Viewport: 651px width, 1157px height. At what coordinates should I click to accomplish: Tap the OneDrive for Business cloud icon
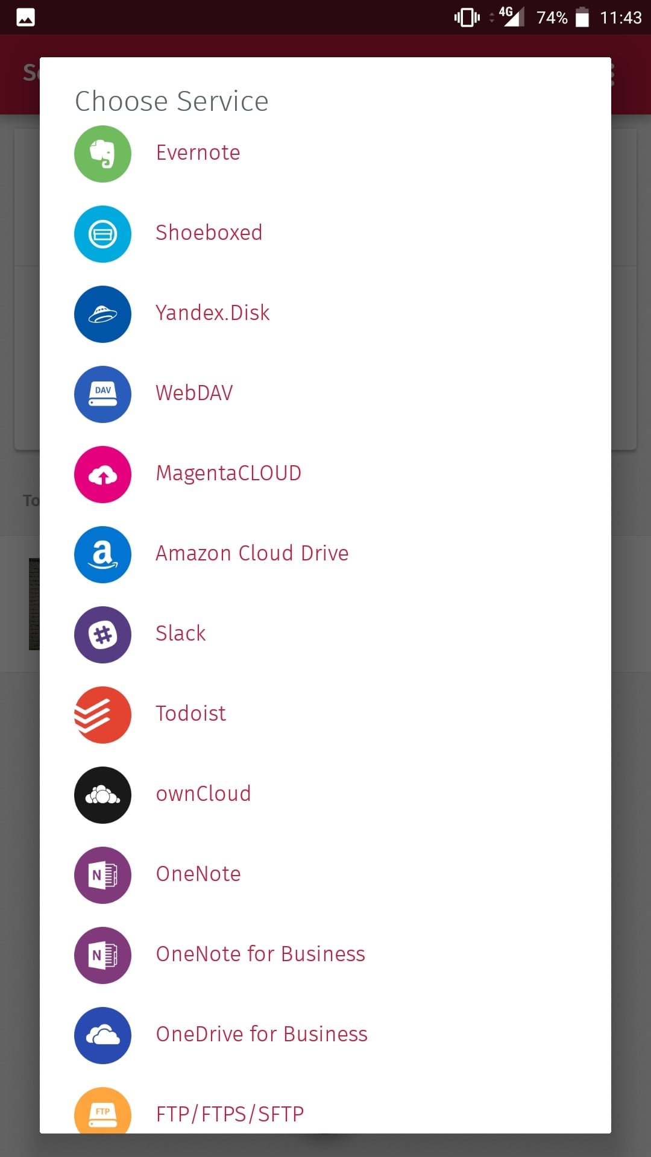pos(102,1035)
